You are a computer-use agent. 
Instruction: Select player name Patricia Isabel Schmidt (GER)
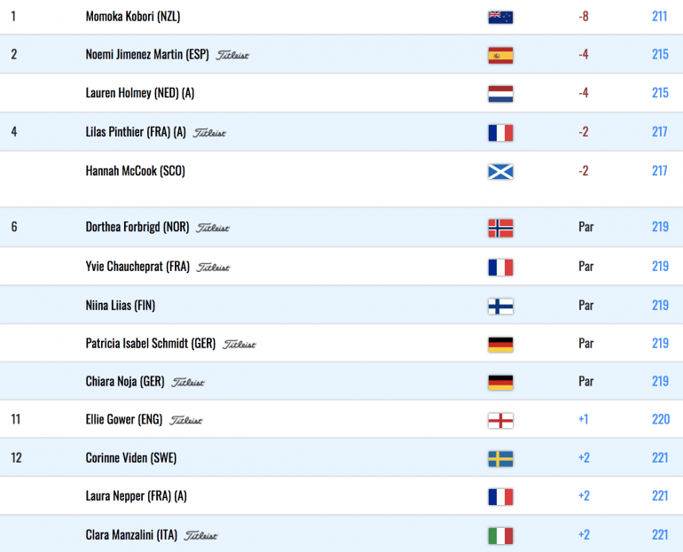click(151, 343)
